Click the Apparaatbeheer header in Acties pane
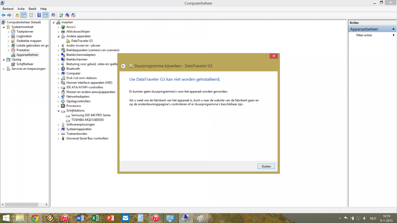Screen dimensions: 397x223 (372, 29)
